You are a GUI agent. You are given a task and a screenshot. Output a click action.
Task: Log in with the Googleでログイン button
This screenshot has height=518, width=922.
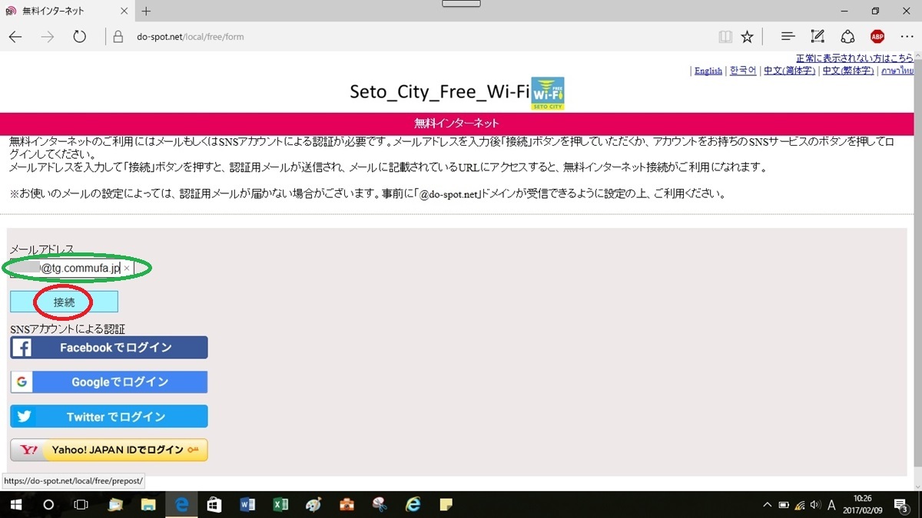tap(109, 382)
